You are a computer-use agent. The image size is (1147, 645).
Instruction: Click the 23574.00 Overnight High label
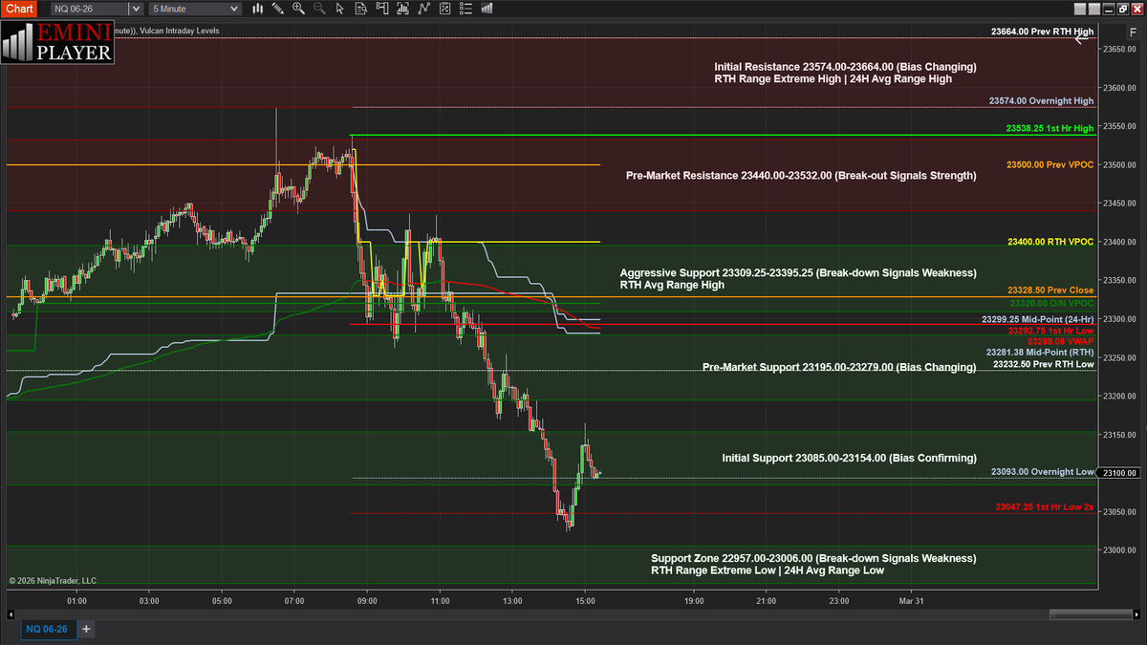[x=1041, y=100]
